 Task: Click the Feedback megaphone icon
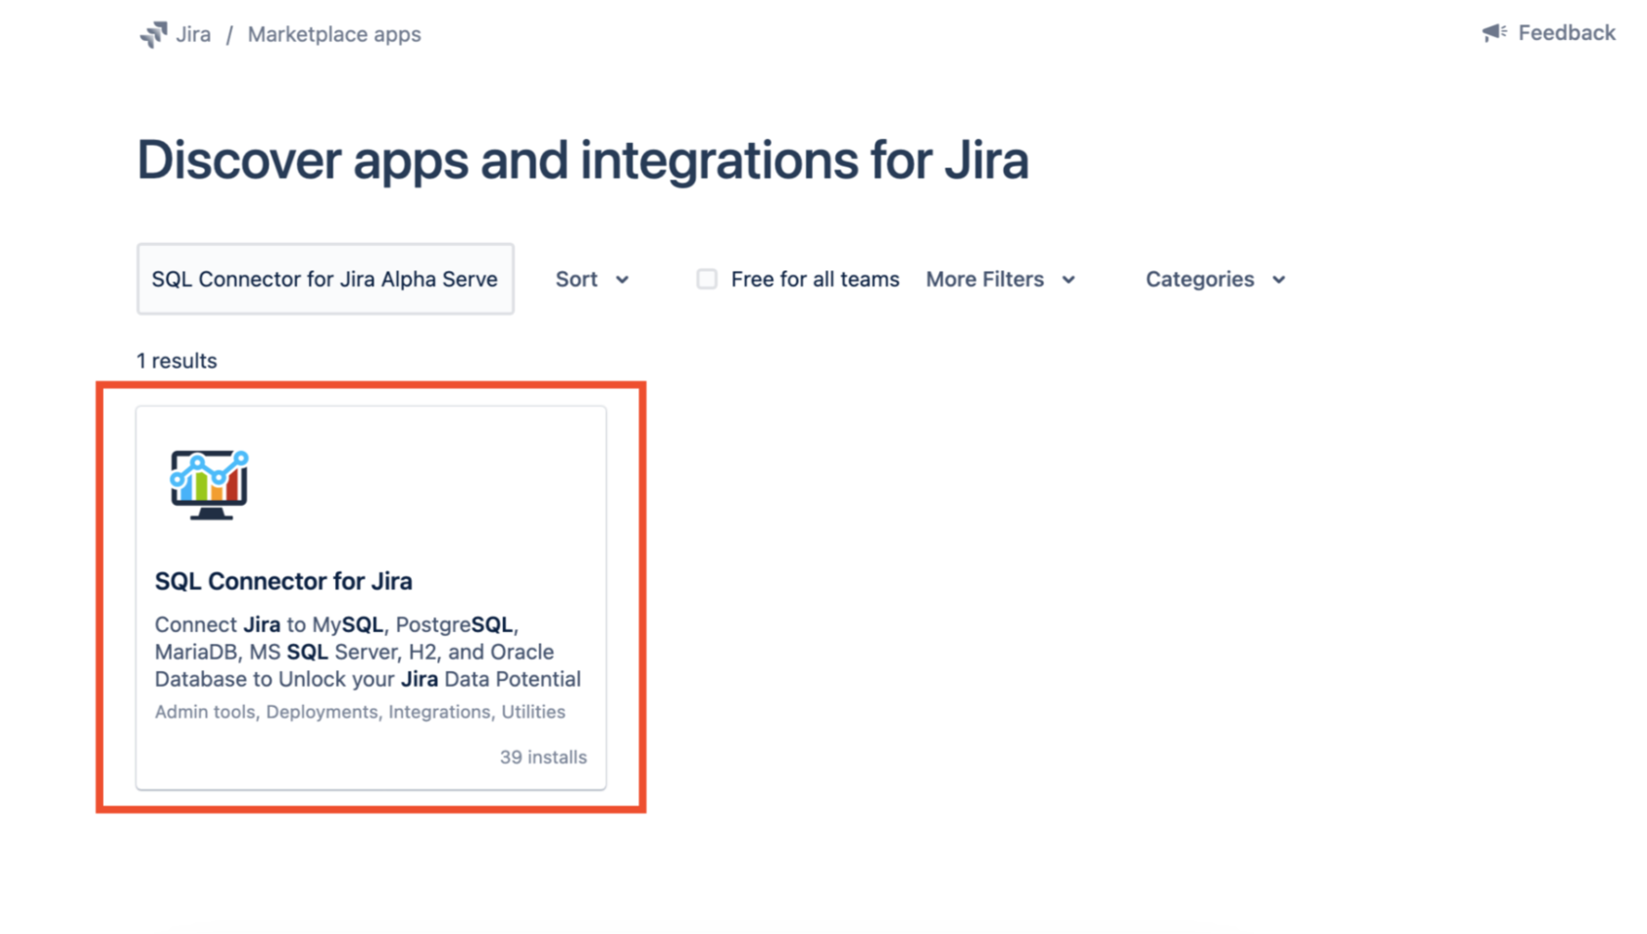tap(1492, 31)
